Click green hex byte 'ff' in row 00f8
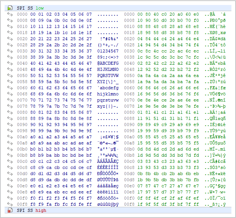236x218 pixels. pos(196,204)
